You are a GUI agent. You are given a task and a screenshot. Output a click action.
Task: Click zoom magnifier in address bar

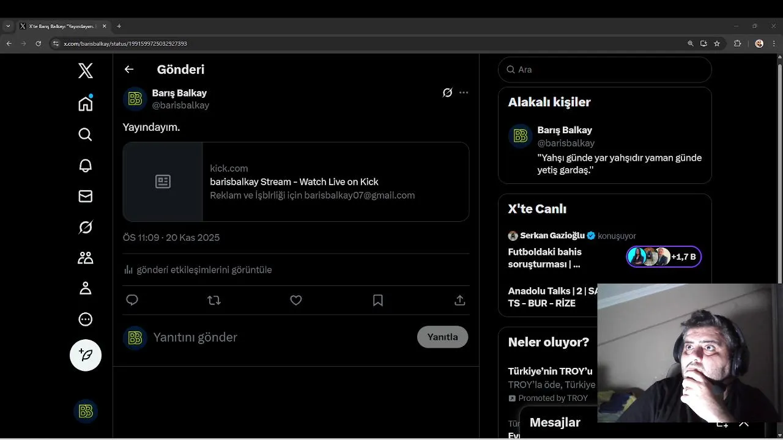coord(691,43)
